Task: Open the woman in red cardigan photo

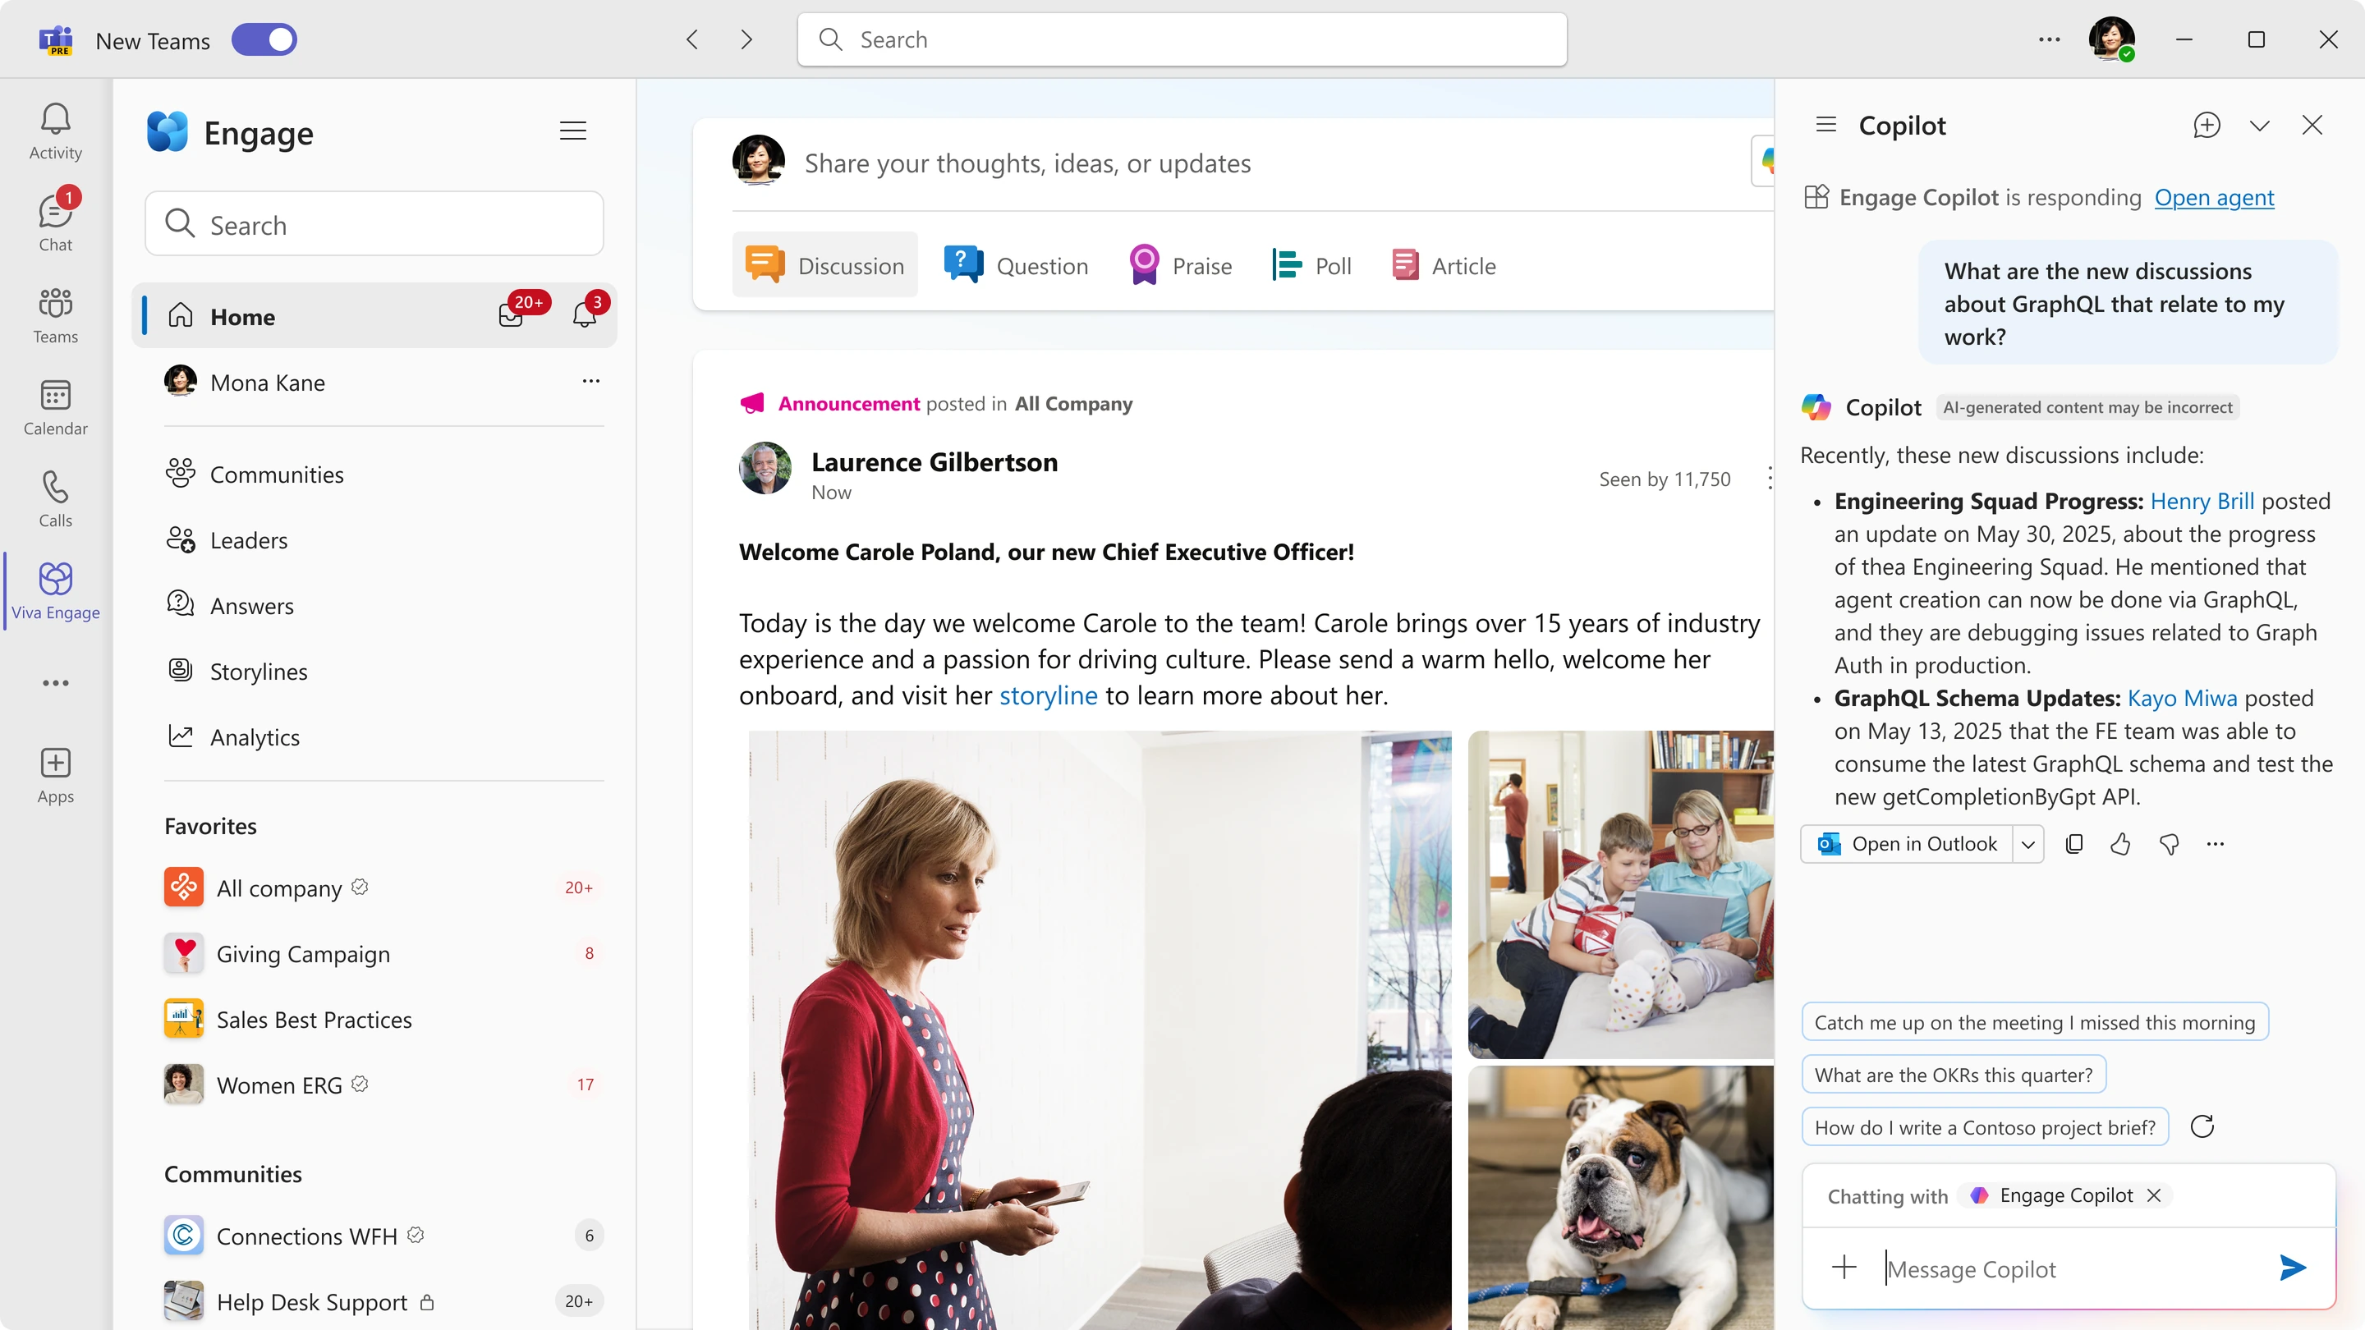Action: (1100, 1030)
